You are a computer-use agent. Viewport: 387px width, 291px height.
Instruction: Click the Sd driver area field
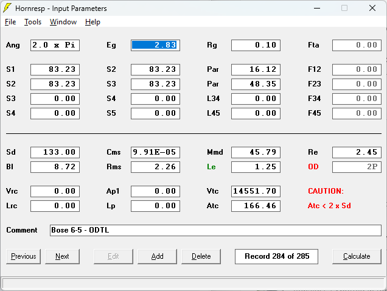(55, 152)
